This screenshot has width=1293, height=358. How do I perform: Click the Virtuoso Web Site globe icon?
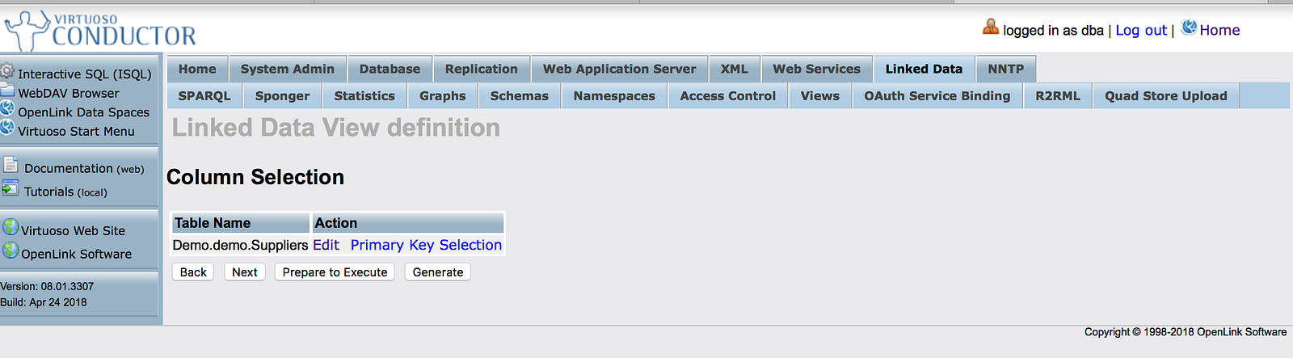tap(11, 228)
